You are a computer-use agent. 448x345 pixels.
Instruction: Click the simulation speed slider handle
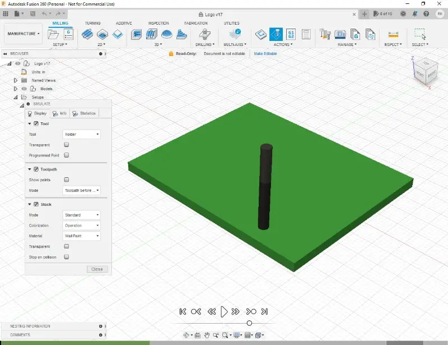(x=249, y=323)
